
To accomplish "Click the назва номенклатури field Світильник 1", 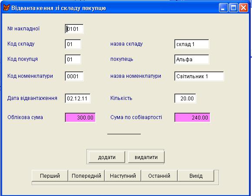I will (199, 76).
